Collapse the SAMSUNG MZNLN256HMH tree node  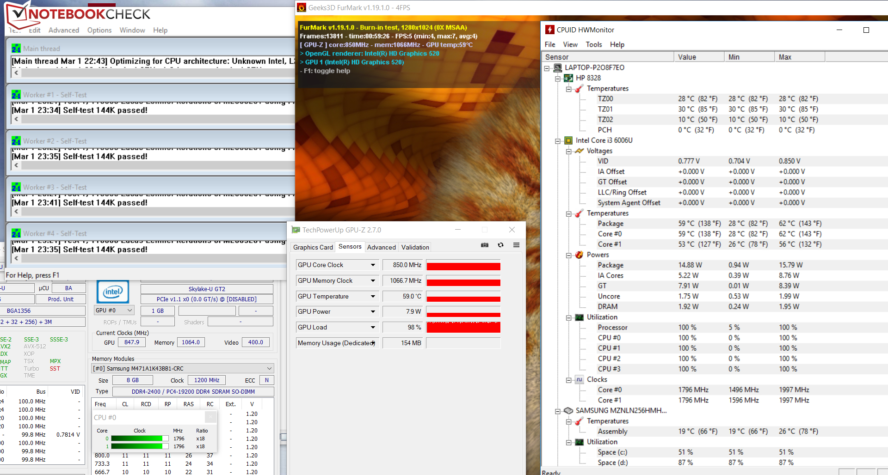558,411
